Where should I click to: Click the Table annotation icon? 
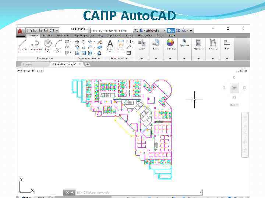[x=128, y=53]
